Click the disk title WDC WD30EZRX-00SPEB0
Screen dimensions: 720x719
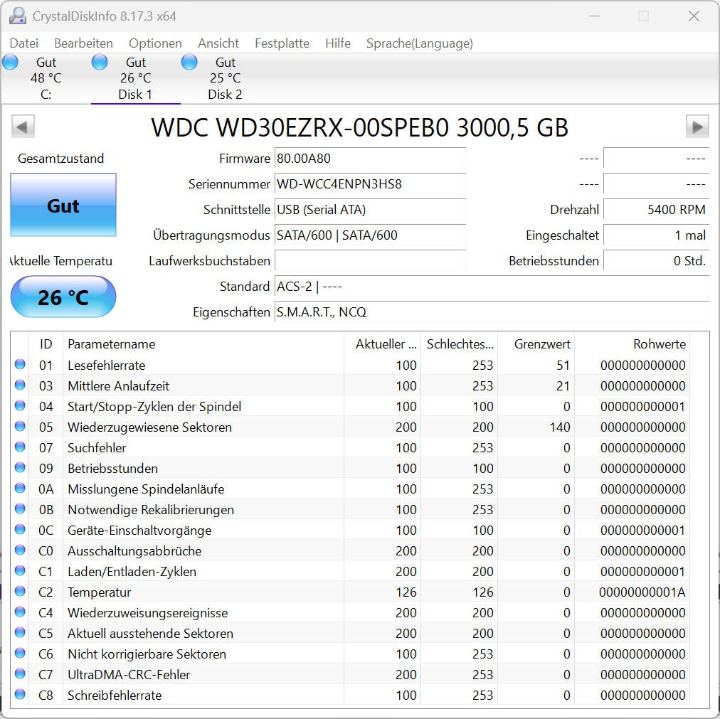[x=359, y=127]
